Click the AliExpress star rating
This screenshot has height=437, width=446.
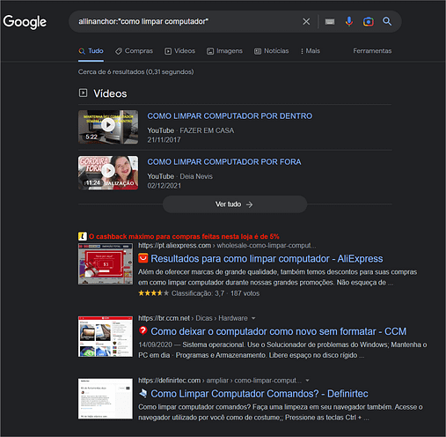click(x=153, y=293)
